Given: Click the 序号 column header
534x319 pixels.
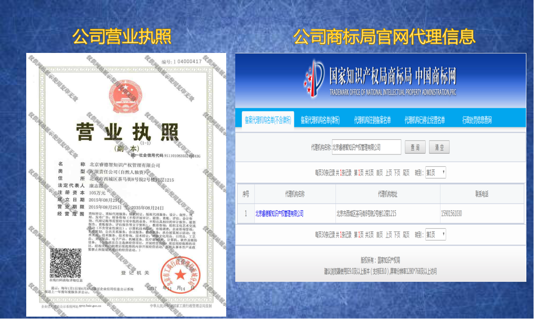Looking at the screenshot, I should pos(246,194).
